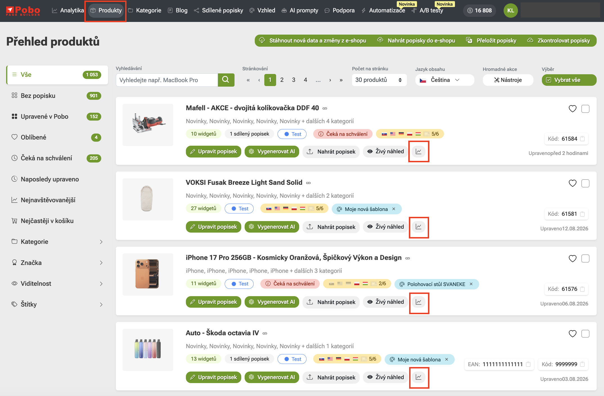The image size is (604, 396).
Task: Go to Kategorie in top navigation
Action: [145, 10]
